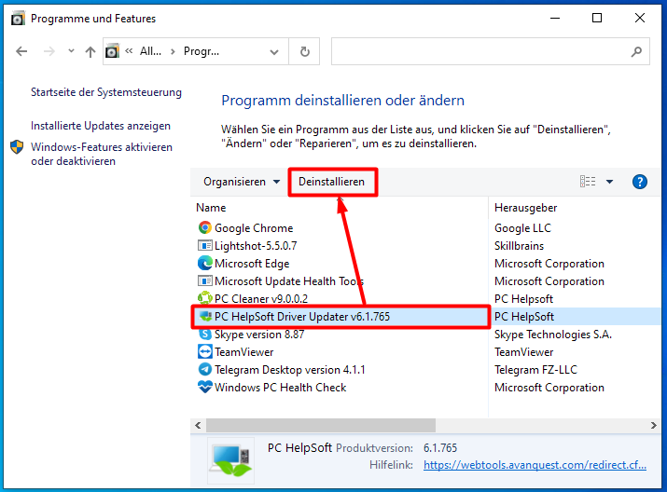This screenshot has width=667, height=492.
Task: Click the view options list icon
Action: [588, 182]
